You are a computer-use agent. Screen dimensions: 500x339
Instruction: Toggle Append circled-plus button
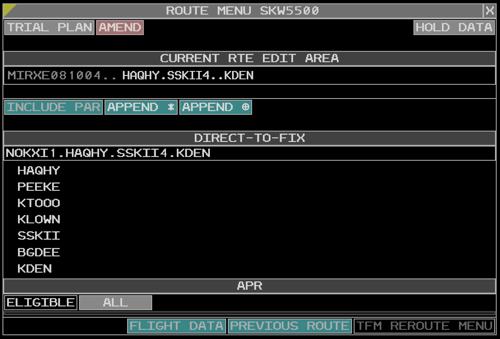pos(216,107)
